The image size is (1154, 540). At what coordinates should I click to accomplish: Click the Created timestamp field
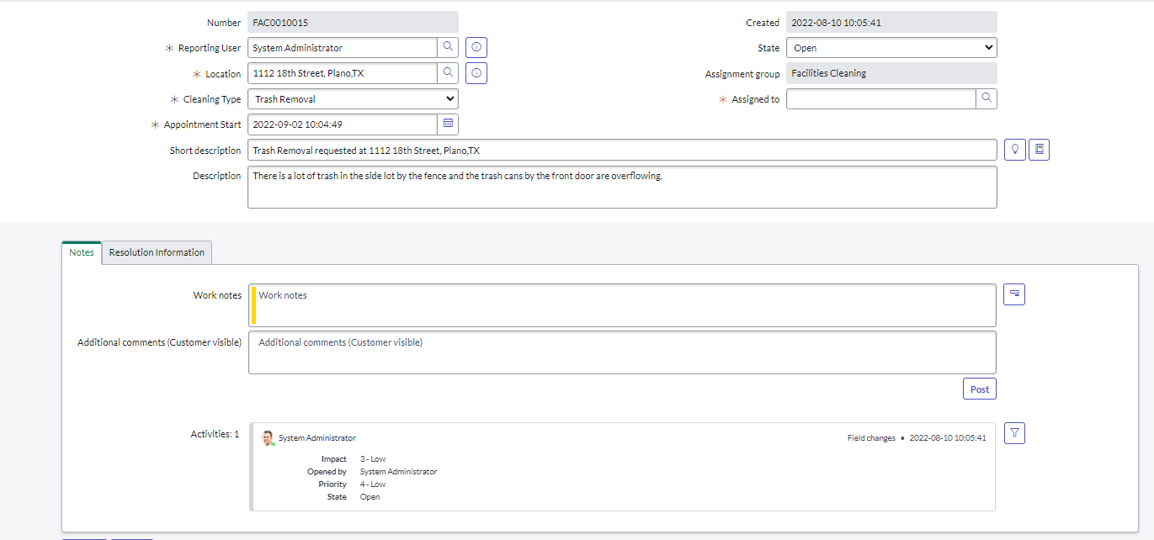coord(891,23)
